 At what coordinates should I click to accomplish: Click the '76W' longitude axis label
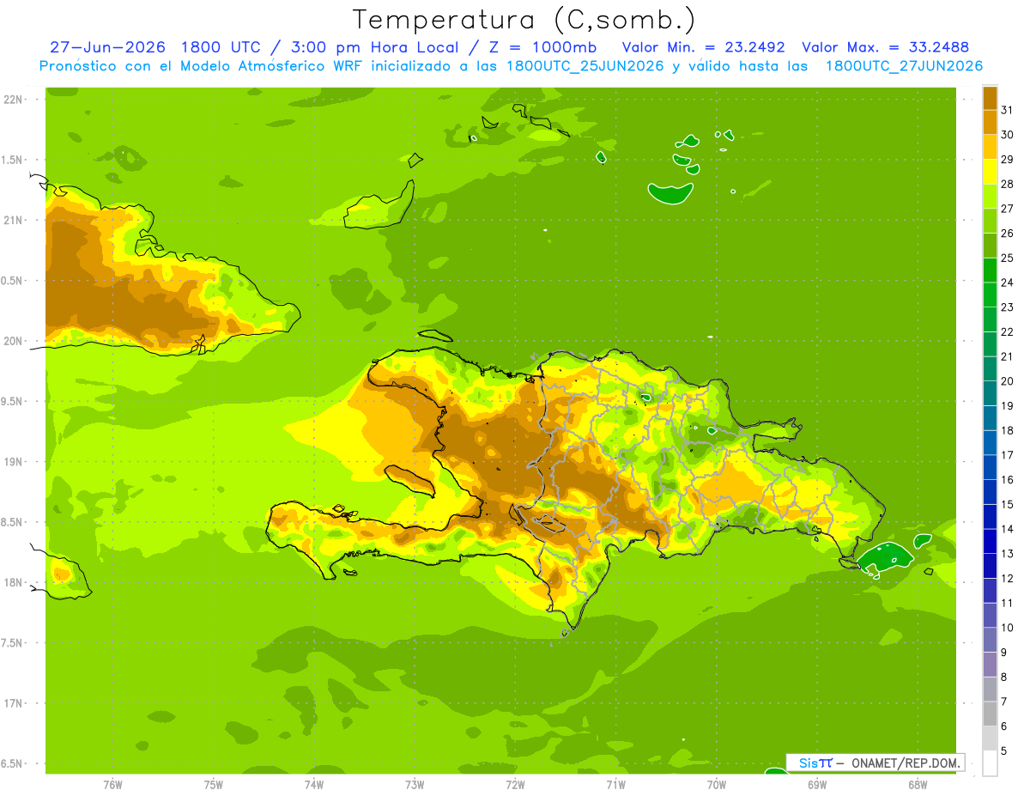pyautogui.click(x=112, y=784)
